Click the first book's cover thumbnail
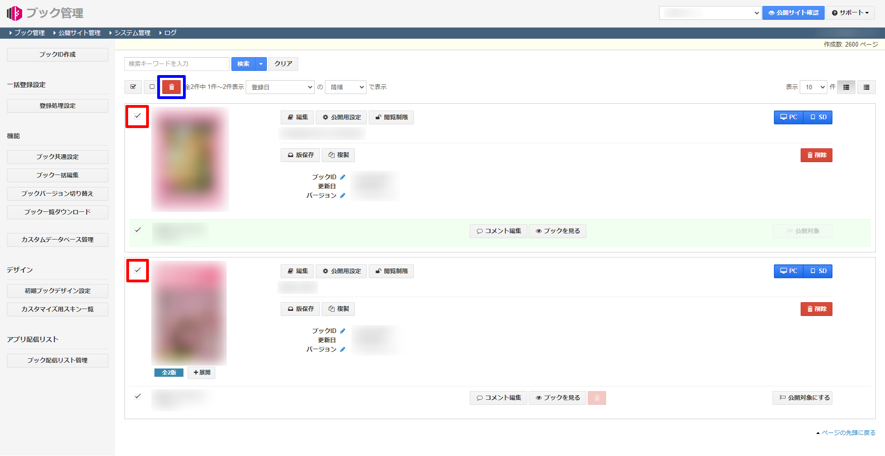 (x=190, y=159)
